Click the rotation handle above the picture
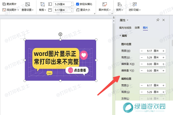Image resolution: width=173 pixels, height=115 pixels. (60, 34)
